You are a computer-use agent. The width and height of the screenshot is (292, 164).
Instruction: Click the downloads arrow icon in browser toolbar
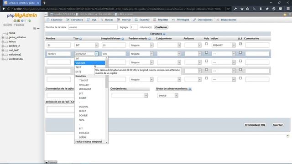(261, 9)
